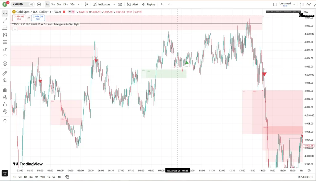Open the go-to-date calendar icon

coord(67,177)
